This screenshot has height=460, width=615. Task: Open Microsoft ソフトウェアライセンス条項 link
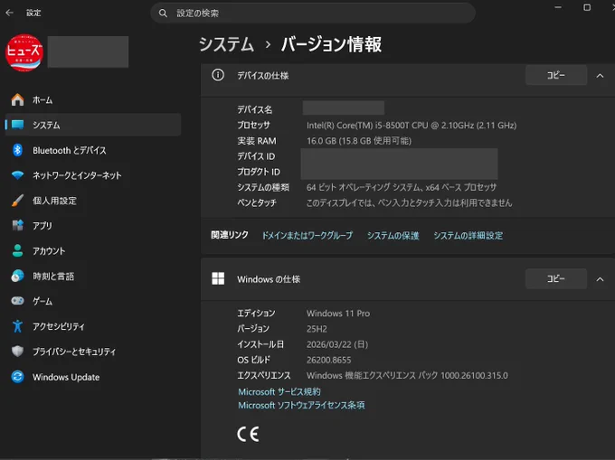[301, 405]
